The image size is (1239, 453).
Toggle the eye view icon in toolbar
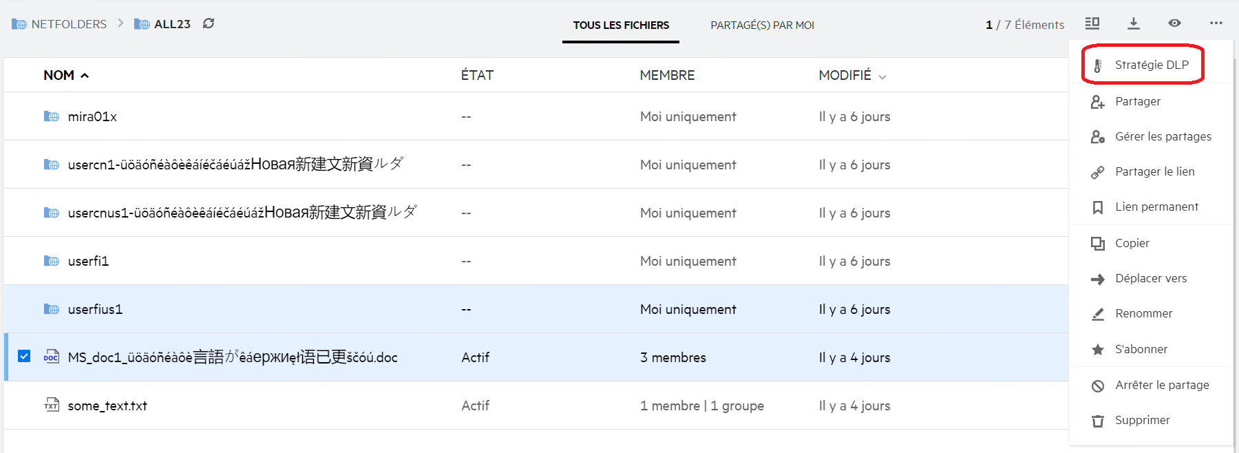(1175, 23)
